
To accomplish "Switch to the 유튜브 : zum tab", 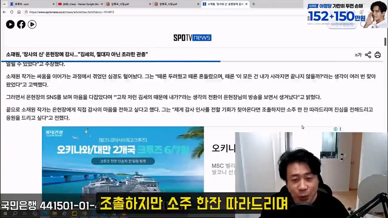I will tap(32, 4).
